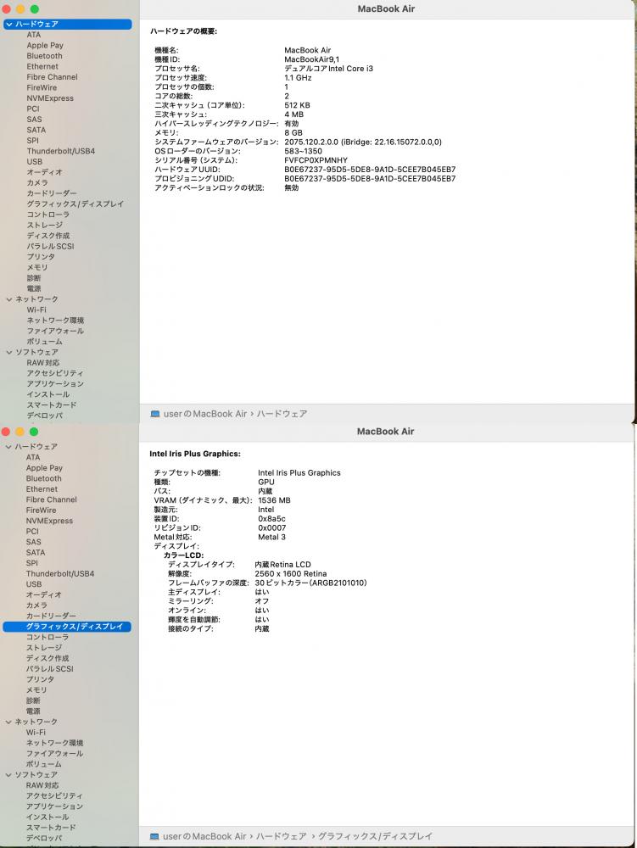Click device ID value 0x8a5c

[271, 519]
